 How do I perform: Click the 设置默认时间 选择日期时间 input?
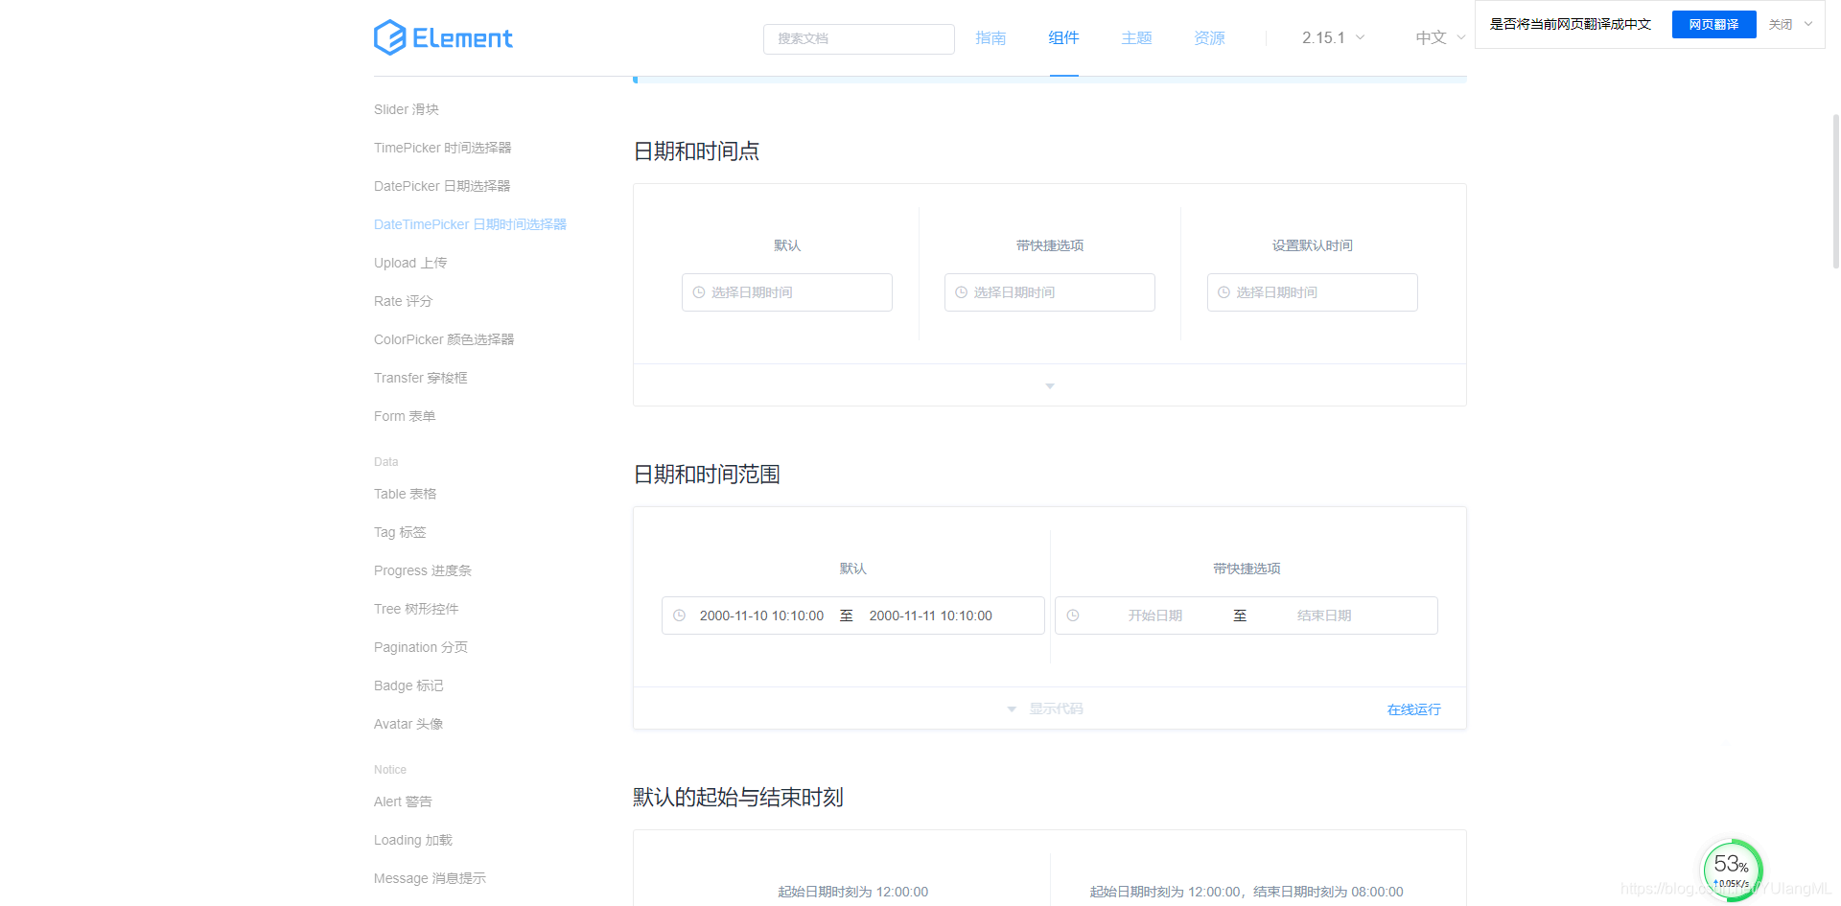[1313, 292]
